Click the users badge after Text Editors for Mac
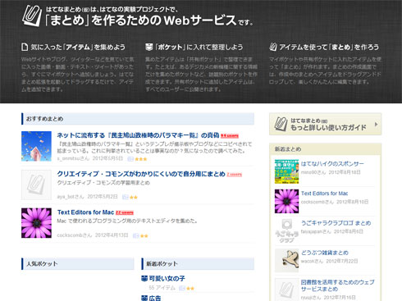Image resolution: width=402 pixels, height=301 pixels. [x=125, y=212]
